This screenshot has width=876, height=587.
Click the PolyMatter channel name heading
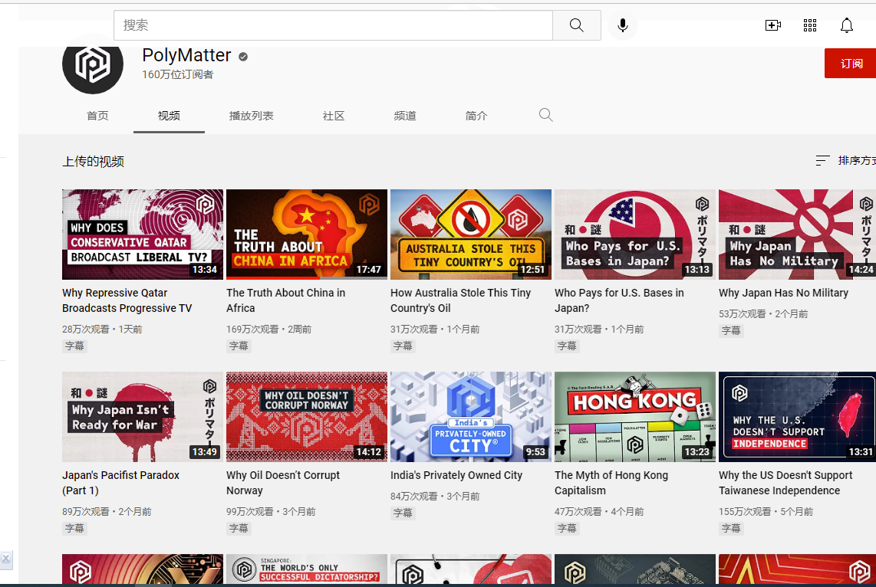tap(186, 55)
